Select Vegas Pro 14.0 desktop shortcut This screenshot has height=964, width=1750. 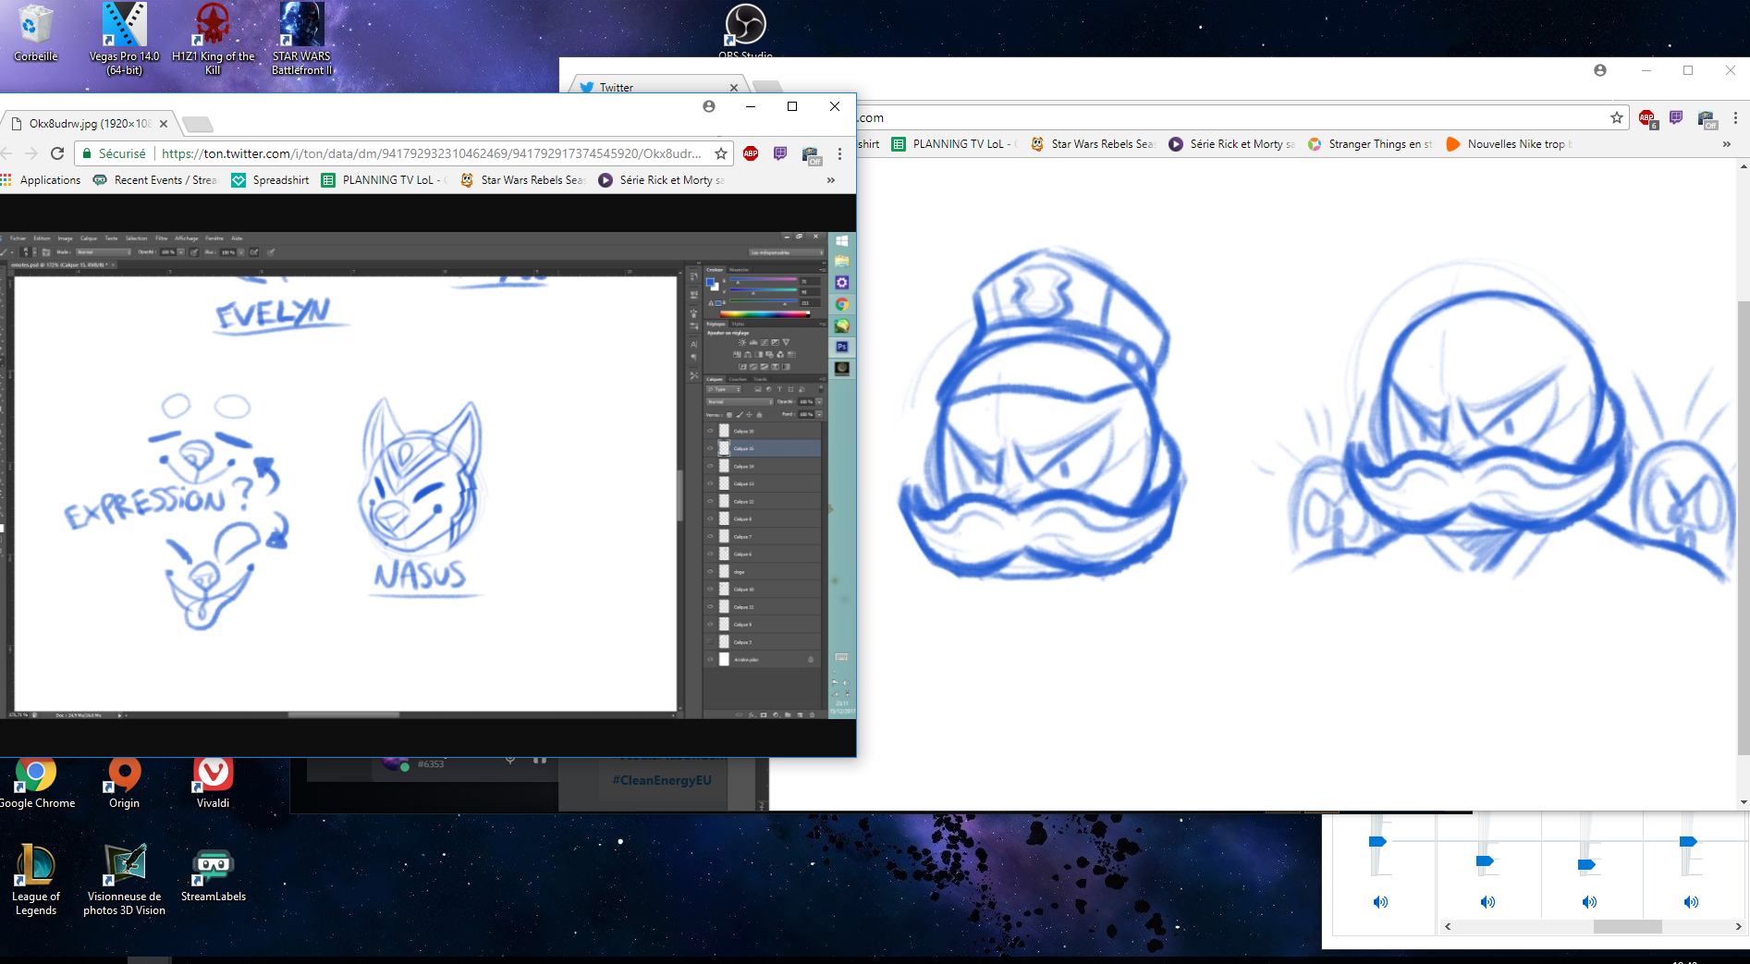point(124,39)
